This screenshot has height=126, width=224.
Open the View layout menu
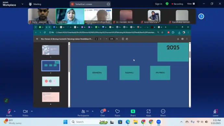(191, 4)
